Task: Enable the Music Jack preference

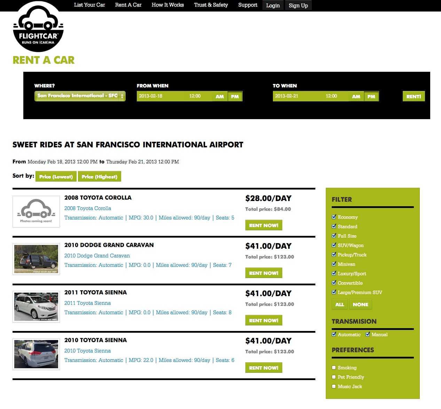Action: click(x=334, y=386)
